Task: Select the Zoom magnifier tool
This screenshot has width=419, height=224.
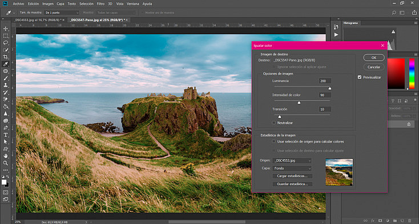Action: pyautogui.click(x=5, y=163)
